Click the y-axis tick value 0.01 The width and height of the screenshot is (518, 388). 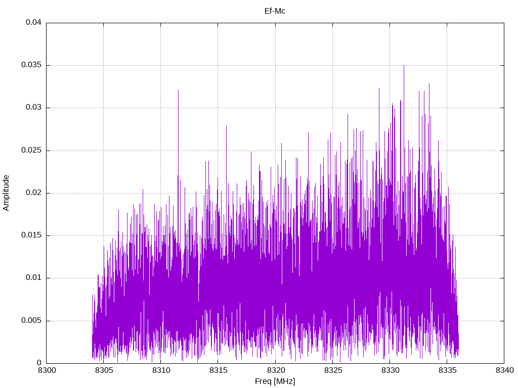tap(34, 278)
